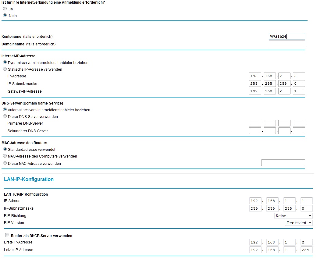The height and width of the screenshot is (259, 317).
Task: Click second octet of Primärer DNS-Server
Action: [x=270, y=123]
